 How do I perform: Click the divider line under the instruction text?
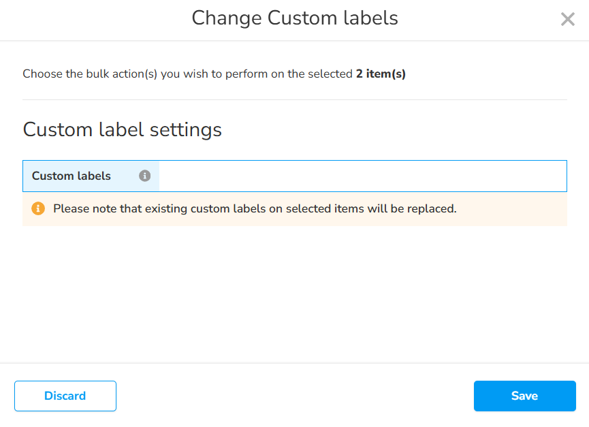pos(294,100)
